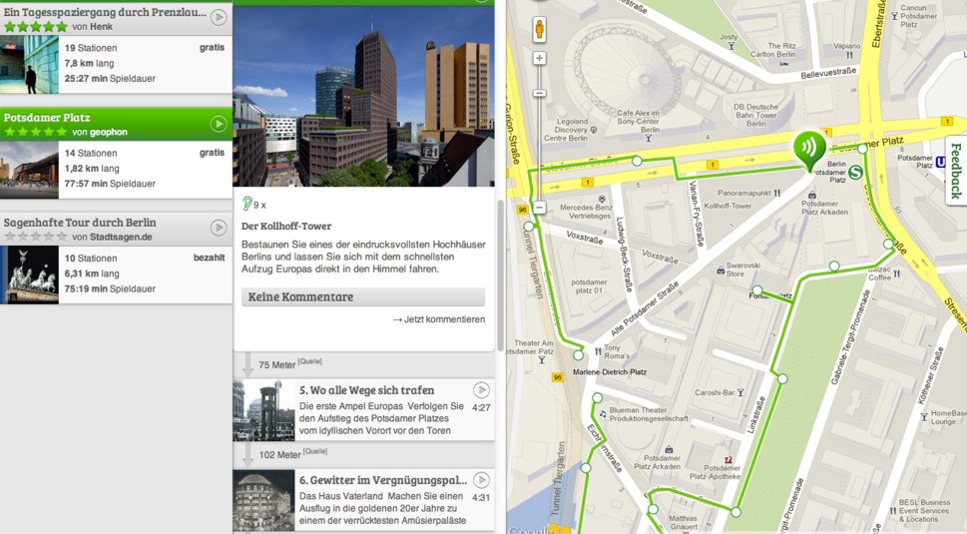Open the Feedback side tab
Viewport: 967px width, 534px height.
[x=955, y=170]
